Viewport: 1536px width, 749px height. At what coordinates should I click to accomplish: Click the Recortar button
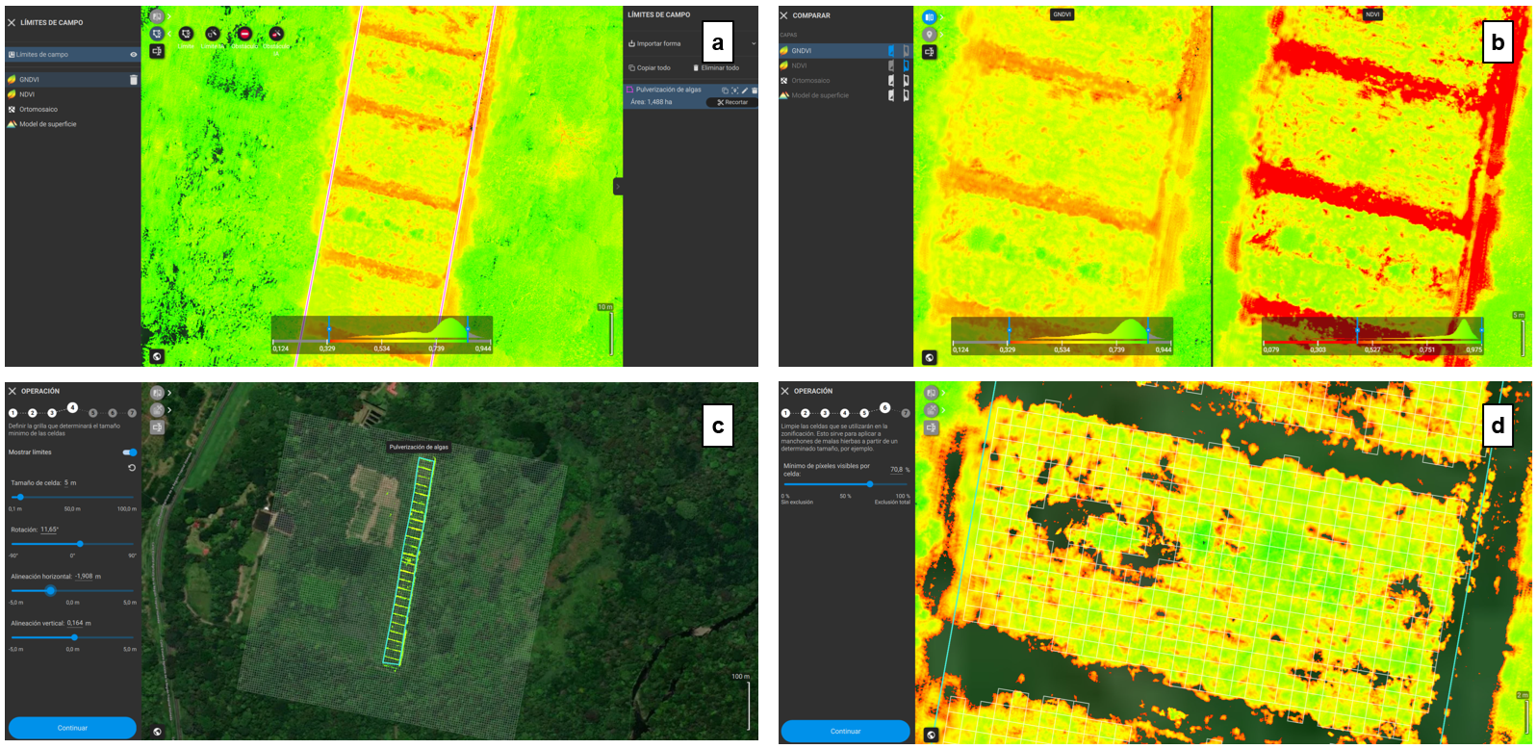[732, 102]
